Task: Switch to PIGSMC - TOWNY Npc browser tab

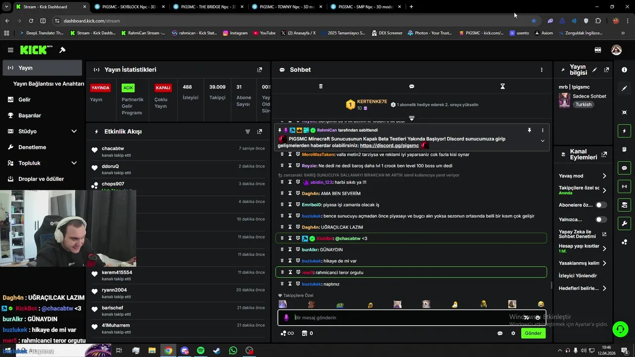Action: point(286,7)
